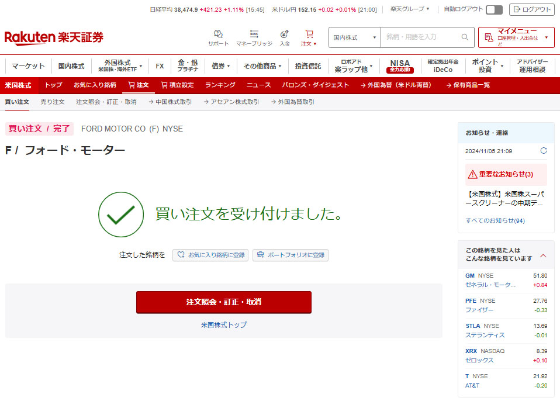This screenshot has width=560, height=401.
Task: Switch to the 売り注文 sub-tab
Action: click(x=53, y=102)
